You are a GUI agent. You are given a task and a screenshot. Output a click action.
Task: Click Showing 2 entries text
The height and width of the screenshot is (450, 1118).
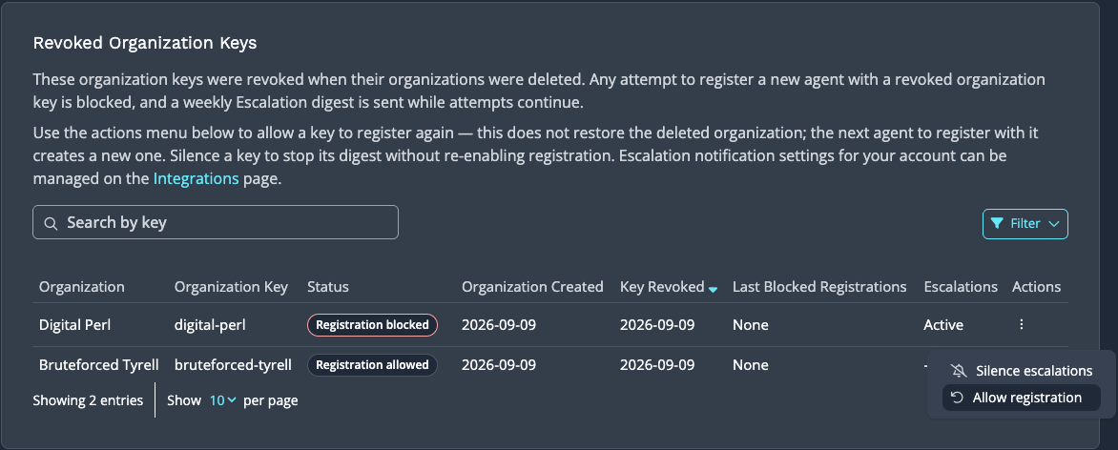pyautogui.click(x=88, y=400)
